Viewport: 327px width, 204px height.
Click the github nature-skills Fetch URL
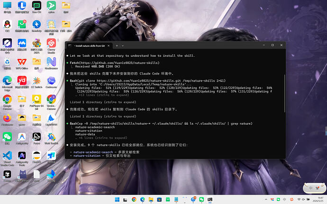click(x=120, y=63)
